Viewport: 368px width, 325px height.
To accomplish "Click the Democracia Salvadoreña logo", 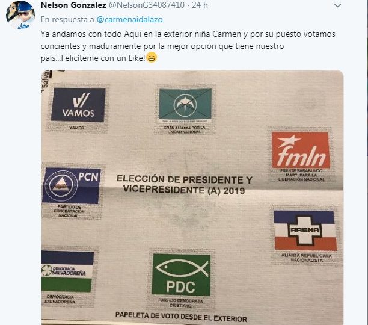I will tap(67, 271).
